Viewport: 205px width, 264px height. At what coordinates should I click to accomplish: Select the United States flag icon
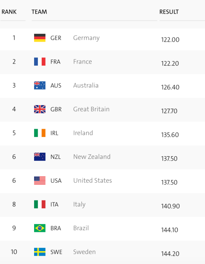tap(40, 181)
